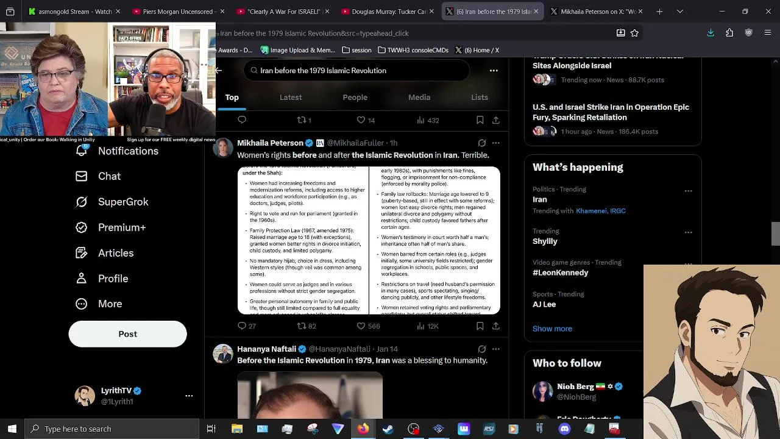Bookmark this page with the star icon
780x439 pixels.
[634, 33]
